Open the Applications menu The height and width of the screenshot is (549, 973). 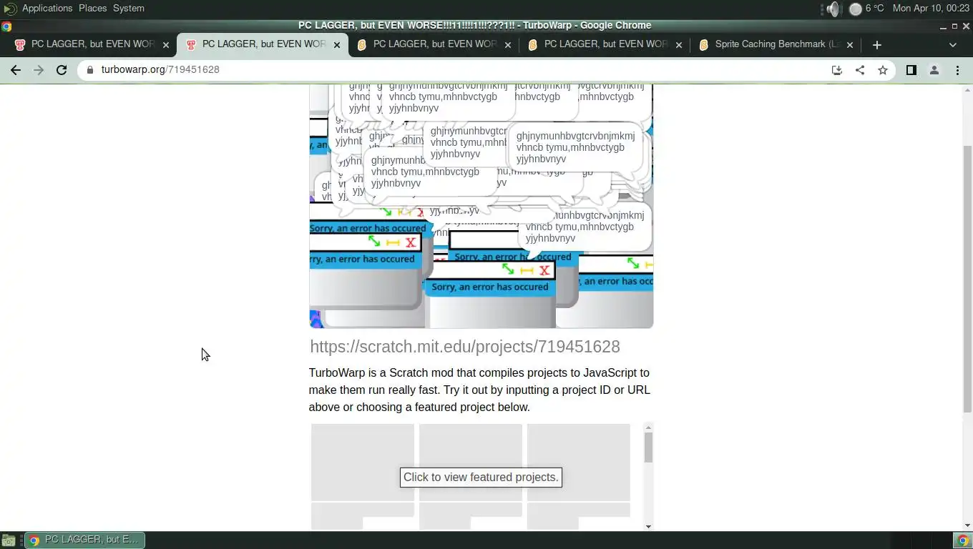tap(47, 9)
